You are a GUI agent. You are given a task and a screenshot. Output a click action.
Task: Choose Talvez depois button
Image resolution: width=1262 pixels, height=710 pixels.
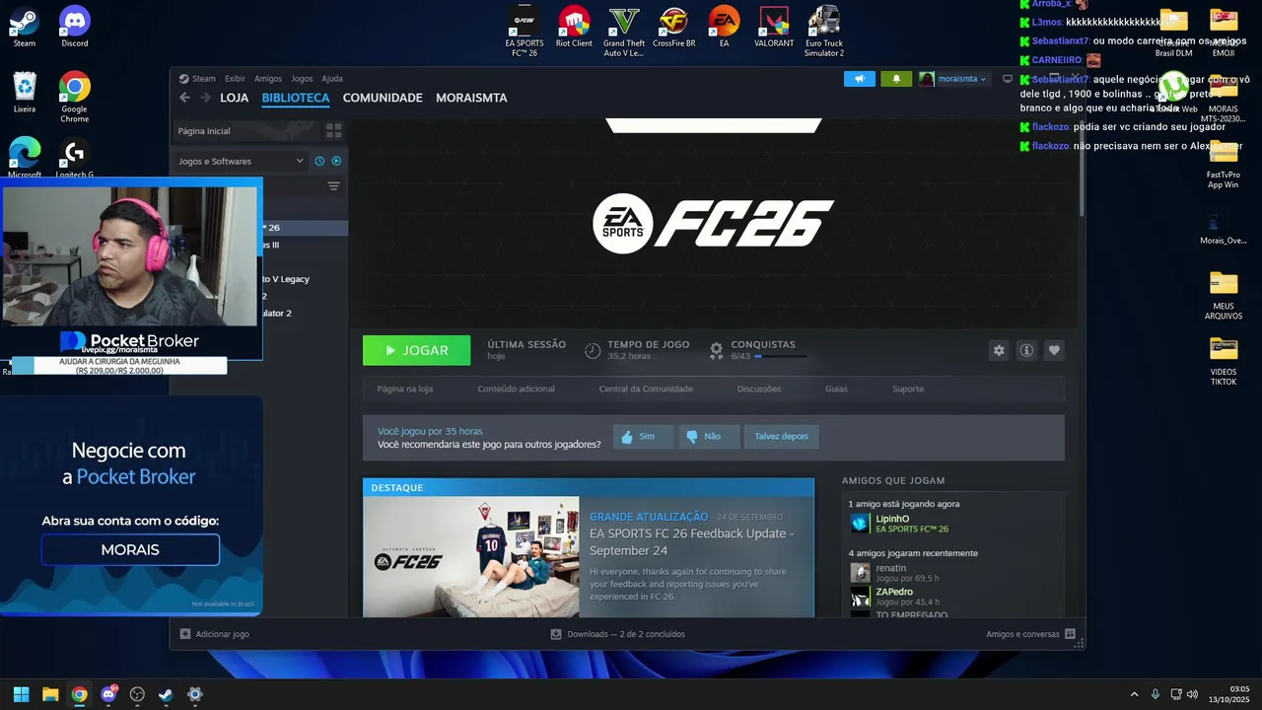(781, 436)
